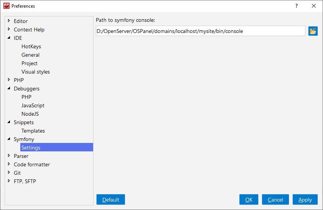Click the Cancel button
323x210 pixels.
tap(275, 200)
